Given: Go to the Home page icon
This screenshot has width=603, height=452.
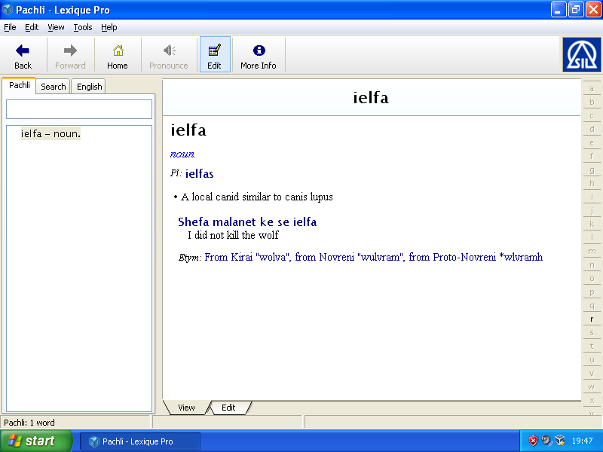Looking at the screenshot, I should pos(118,50).
